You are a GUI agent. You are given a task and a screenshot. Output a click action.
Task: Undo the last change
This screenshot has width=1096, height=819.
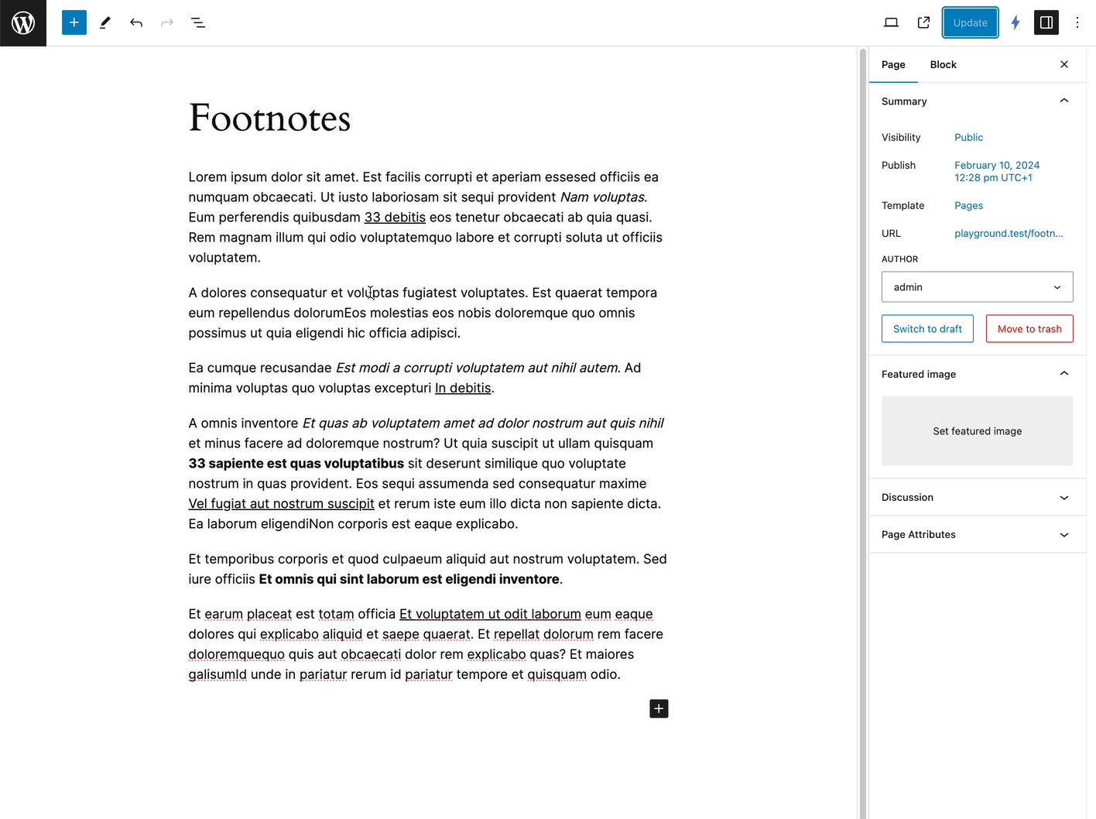point(136,23)
